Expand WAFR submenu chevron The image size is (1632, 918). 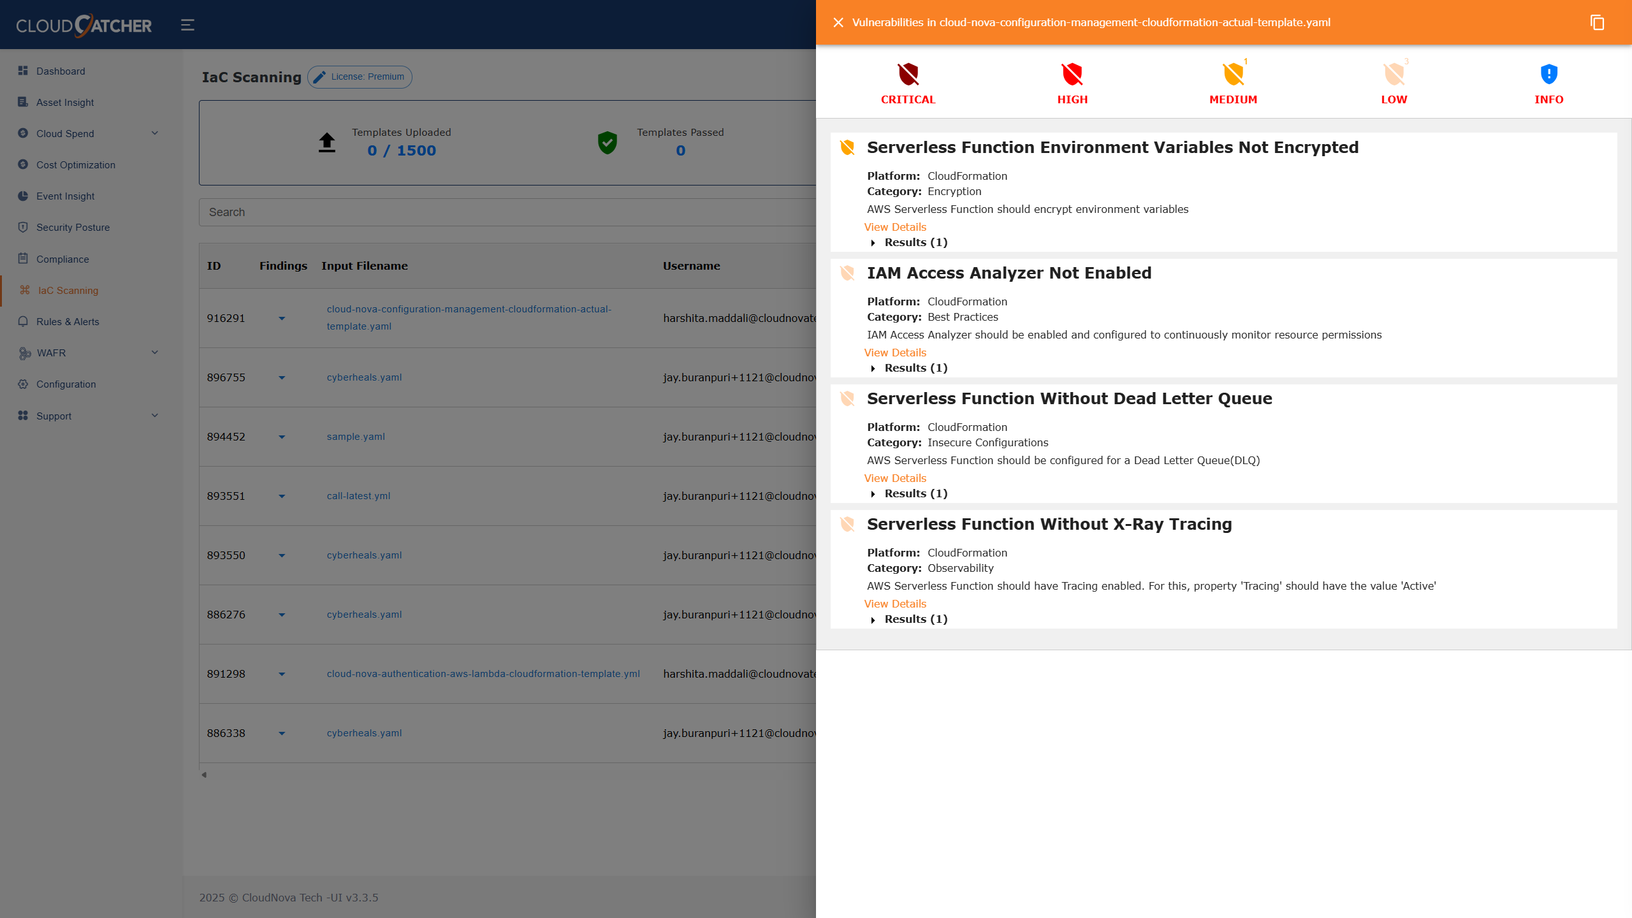pyautogui.click(x=154, y=353)
